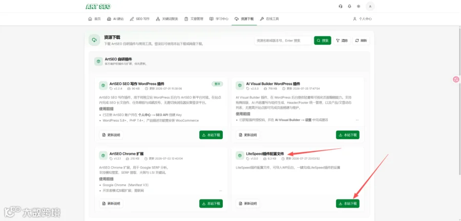Click the 719 KB size label
The width and height of the screenshot is (461, 221).
click(271, 89)
